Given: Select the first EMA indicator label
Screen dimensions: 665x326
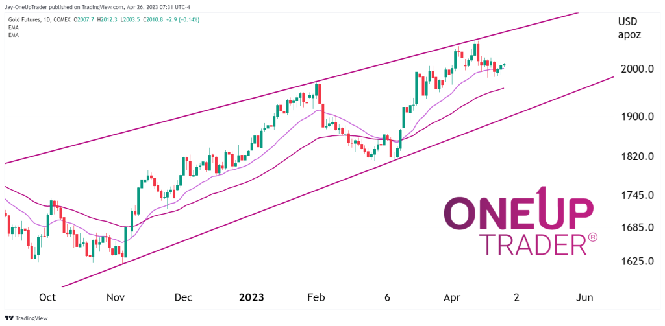Looking at the screenshot, I should [13, 27].
